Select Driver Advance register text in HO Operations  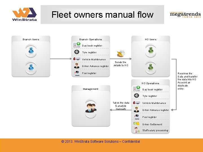tap(156, 110)
